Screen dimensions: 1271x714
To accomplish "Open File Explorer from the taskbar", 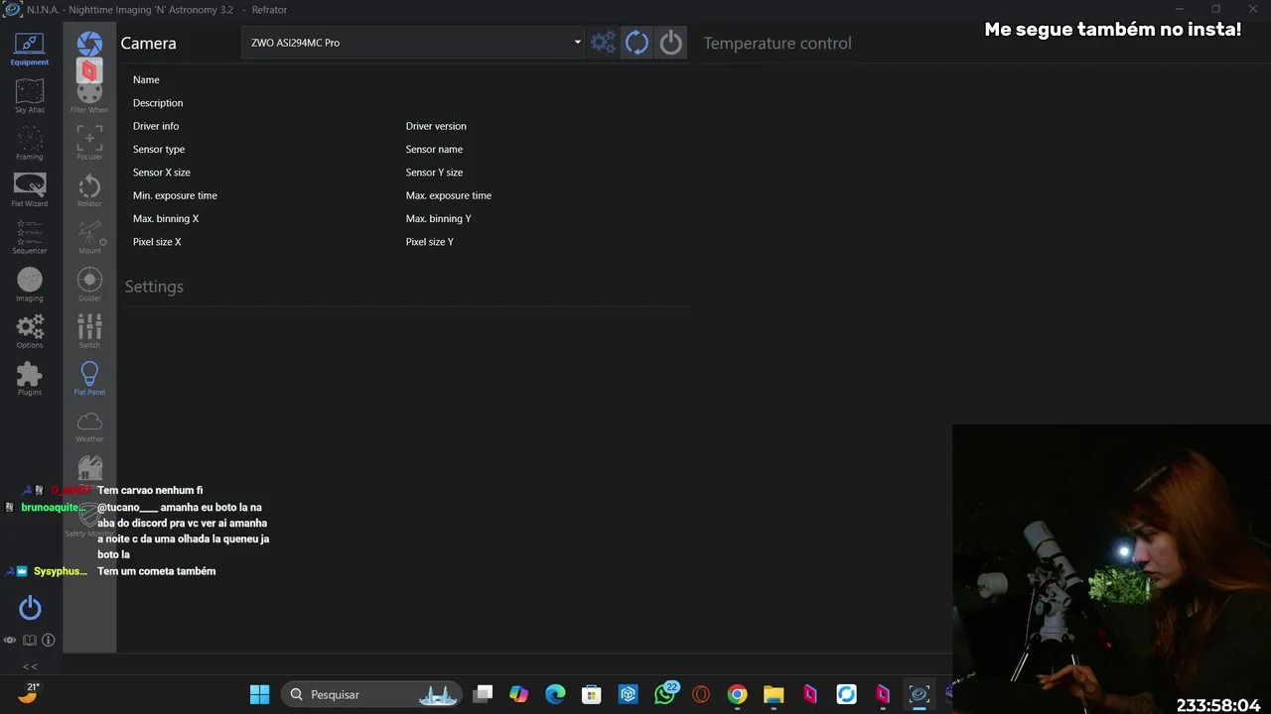I will (774, 694).
